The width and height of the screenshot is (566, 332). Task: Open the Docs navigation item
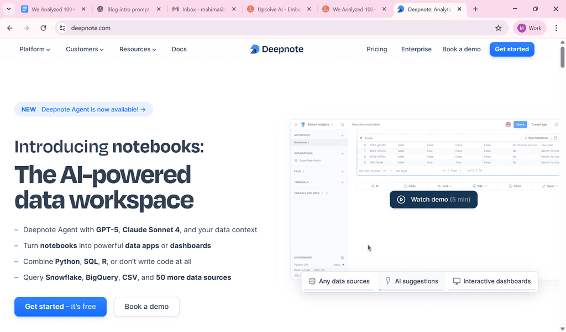pyautogui.click(x=179, y=49)
